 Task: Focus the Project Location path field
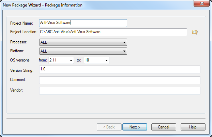click(x=113, y=32)
